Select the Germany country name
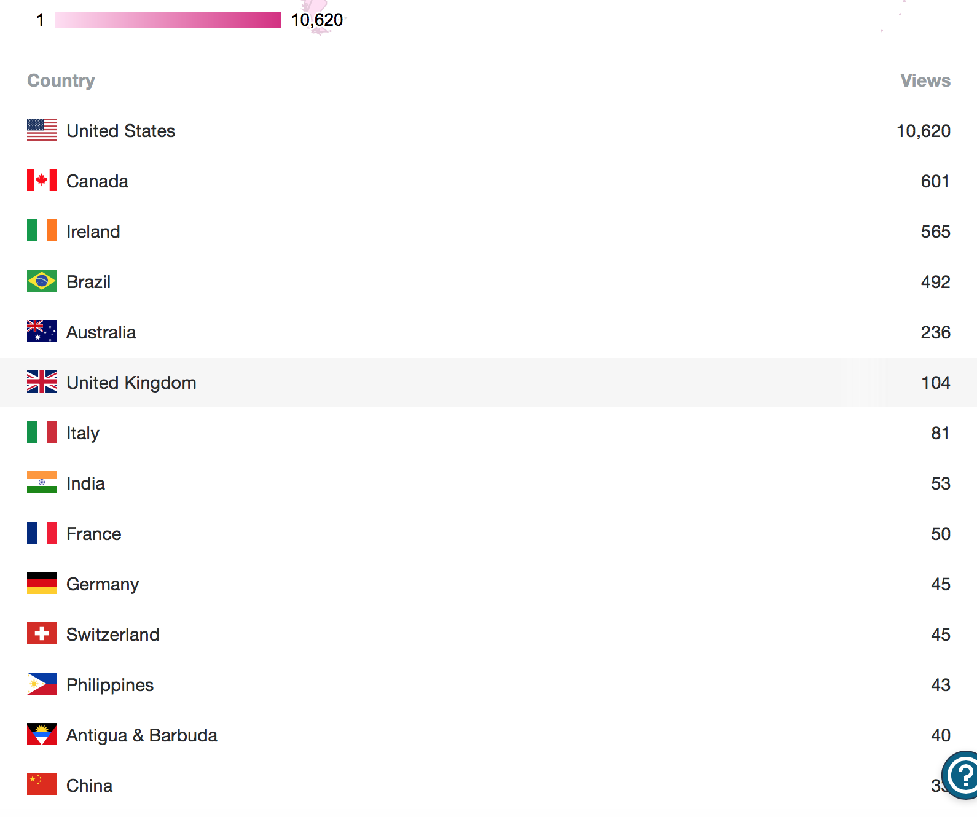The height and width of the screenshot is (817, 977). pyautogui.click(x=103, y=584)
